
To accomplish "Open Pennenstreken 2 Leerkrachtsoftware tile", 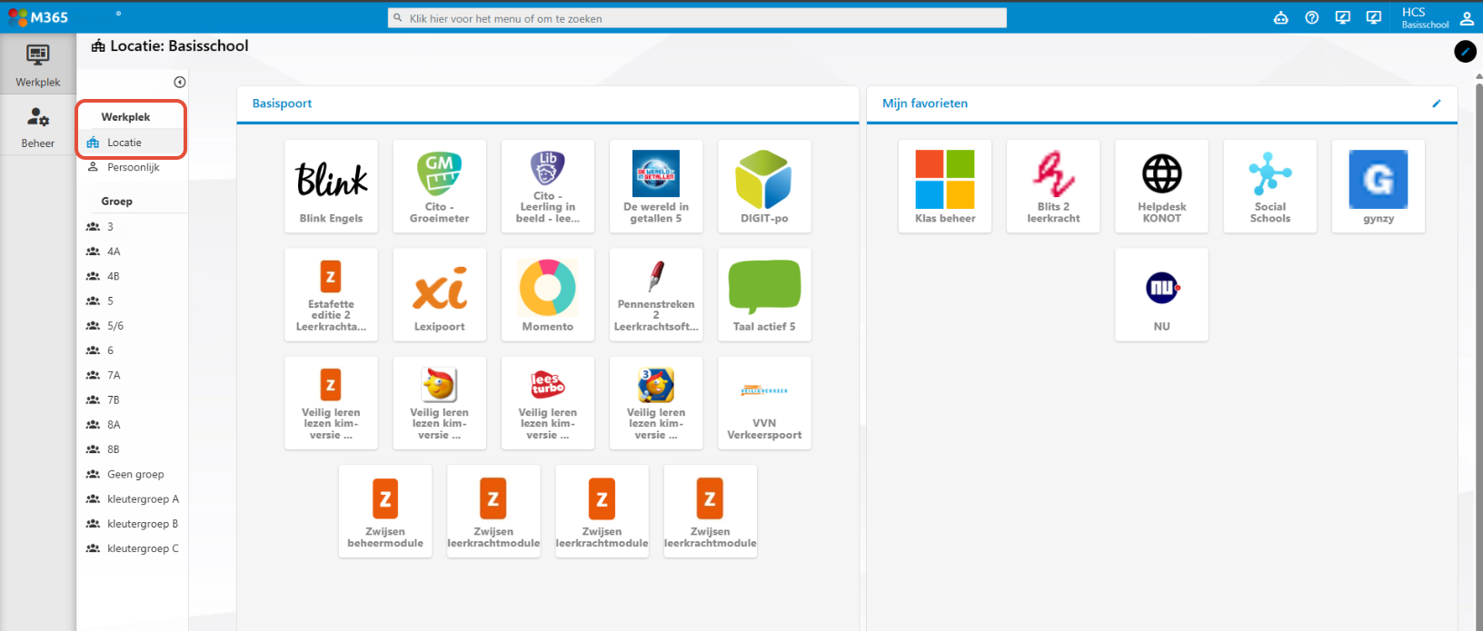I will coord(655,294).
